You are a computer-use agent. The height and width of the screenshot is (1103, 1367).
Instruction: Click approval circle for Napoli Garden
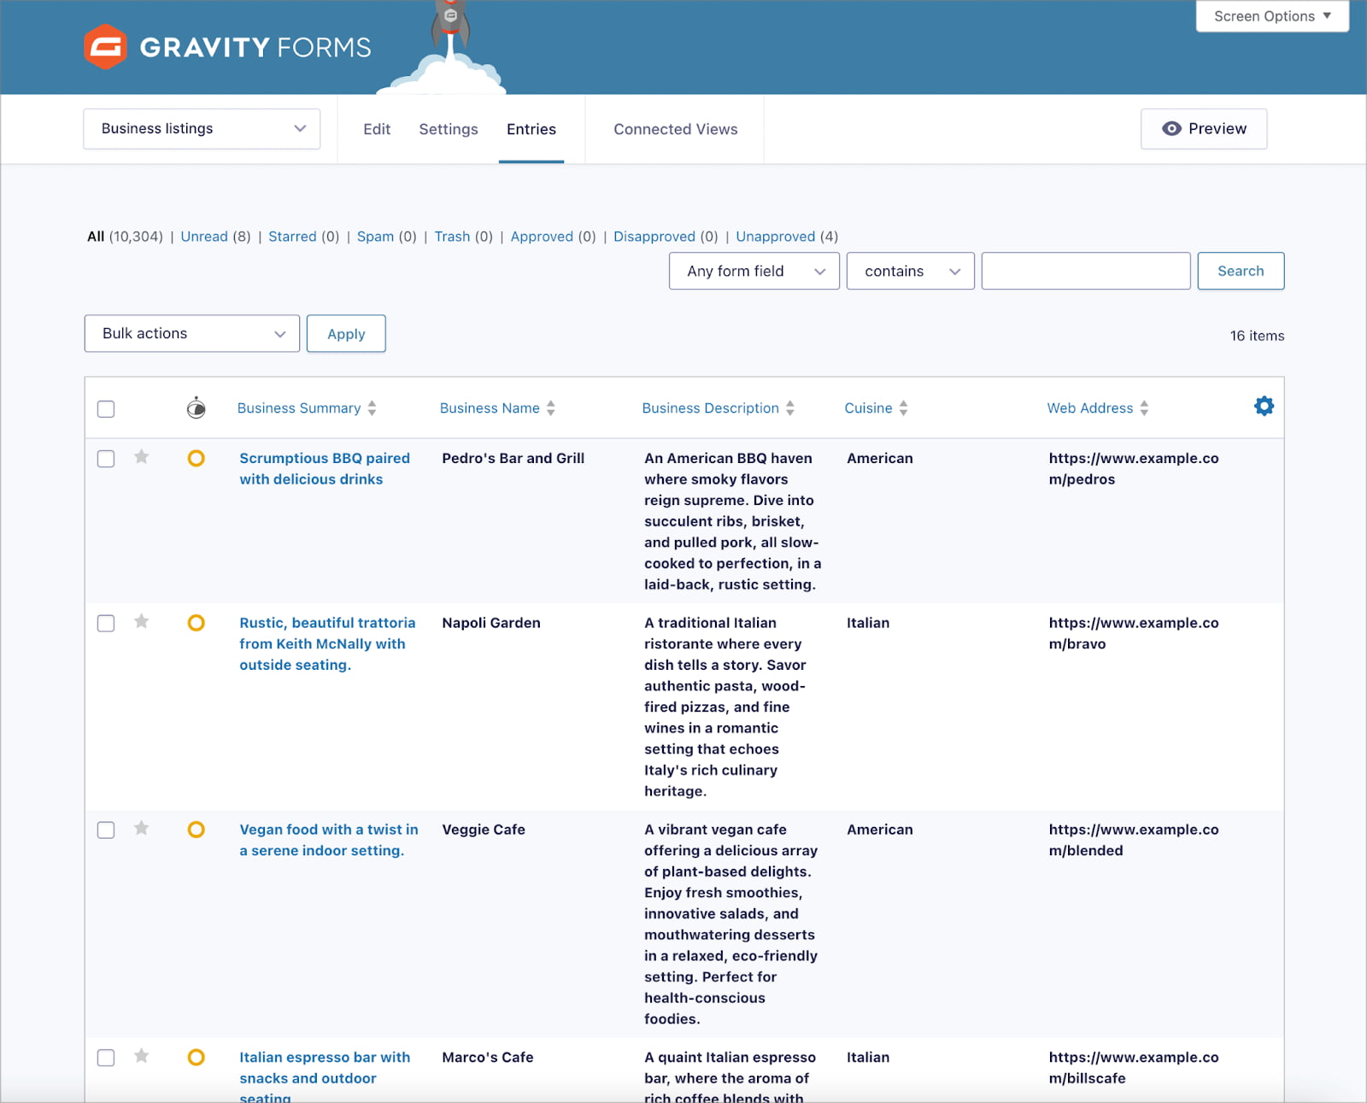[196, 622]
